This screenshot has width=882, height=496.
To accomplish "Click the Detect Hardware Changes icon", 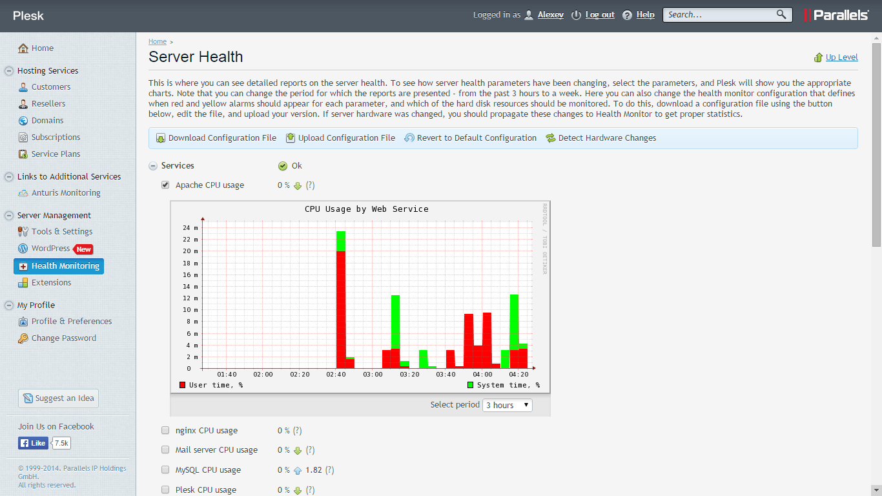I will point(551,138).
